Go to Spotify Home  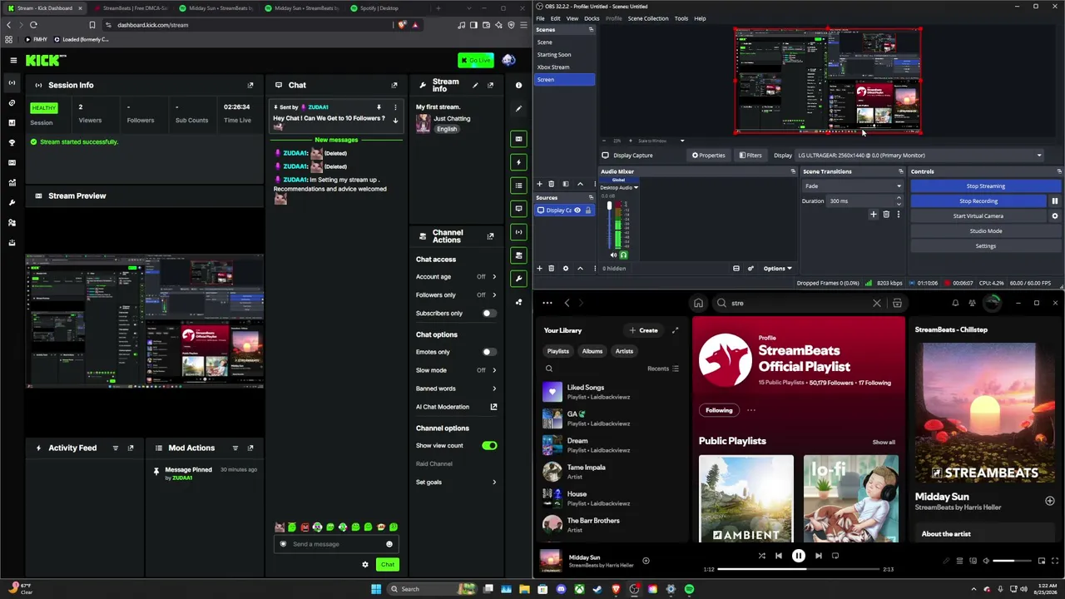pyautogui.click(x=698, y=304)
